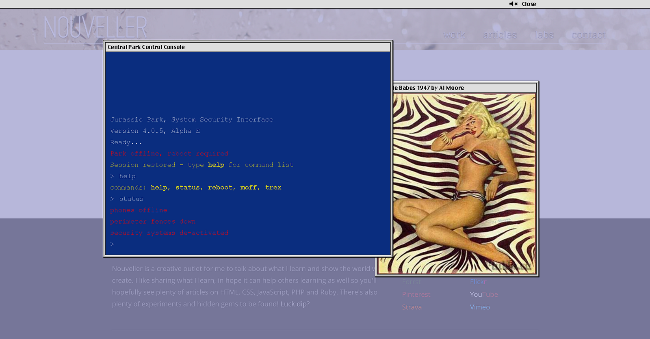
Task: Open the Forrst link
Action: point(411,282)
